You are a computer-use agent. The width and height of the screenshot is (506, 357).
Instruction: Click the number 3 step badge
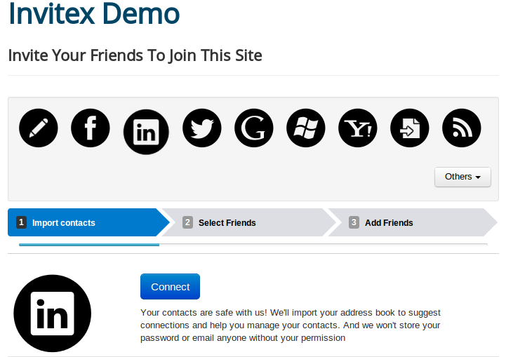coord(354,222)
